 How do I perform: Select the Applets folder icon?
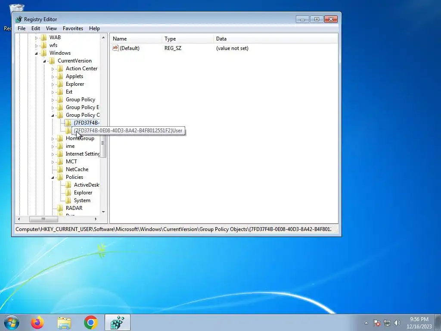pyautogui.click(x=60, y=76)
